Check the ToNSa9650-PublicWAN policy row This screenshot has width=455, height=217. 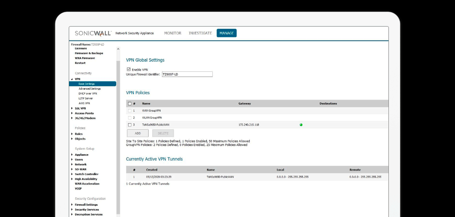click(x=130, y=124)
